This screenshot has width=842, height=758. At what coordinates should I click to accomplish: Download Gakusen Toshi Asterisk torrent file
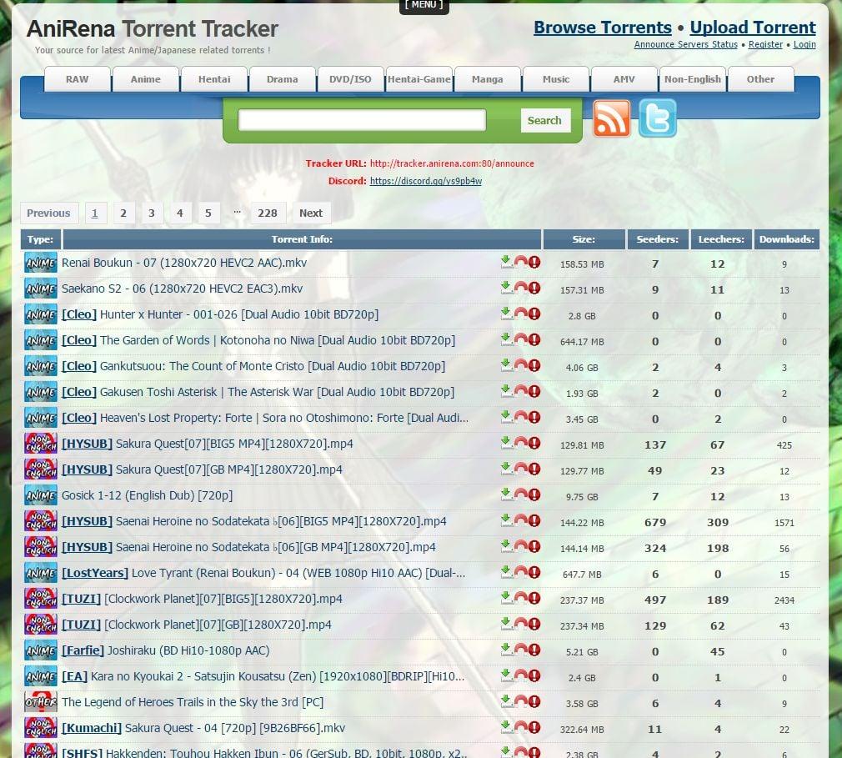[x=506, y=390]
